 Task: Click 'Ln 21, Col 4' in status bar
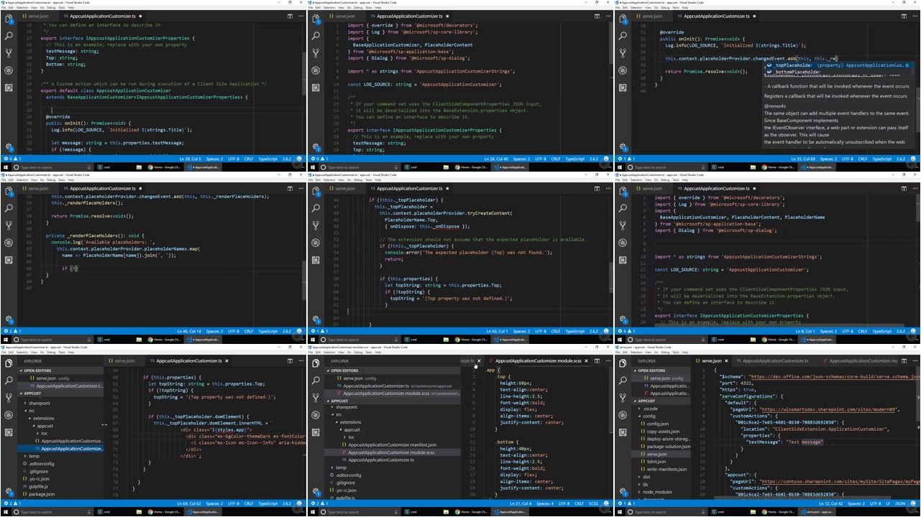click(521, 503)
